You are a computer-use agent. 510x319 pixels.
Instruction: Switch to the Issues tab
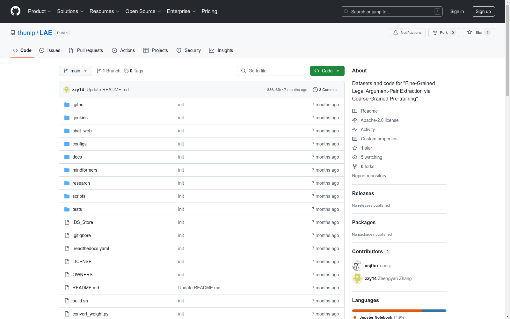coord(50,50)
